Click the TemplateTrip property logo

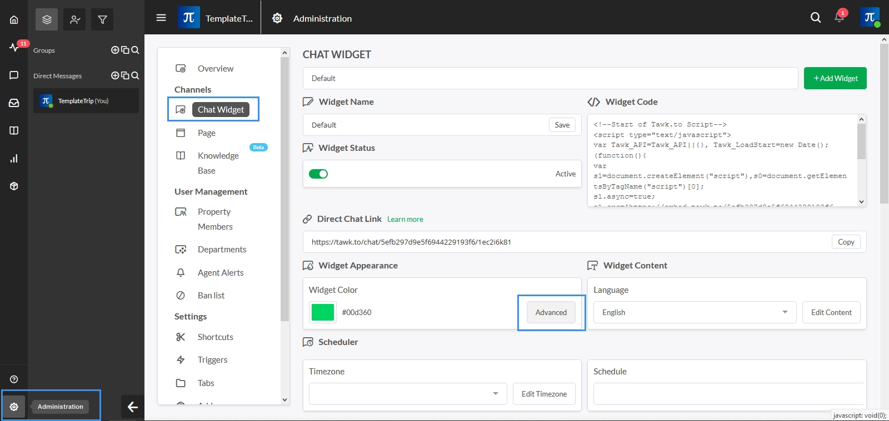pyautogui.click(x=189, y=17)
